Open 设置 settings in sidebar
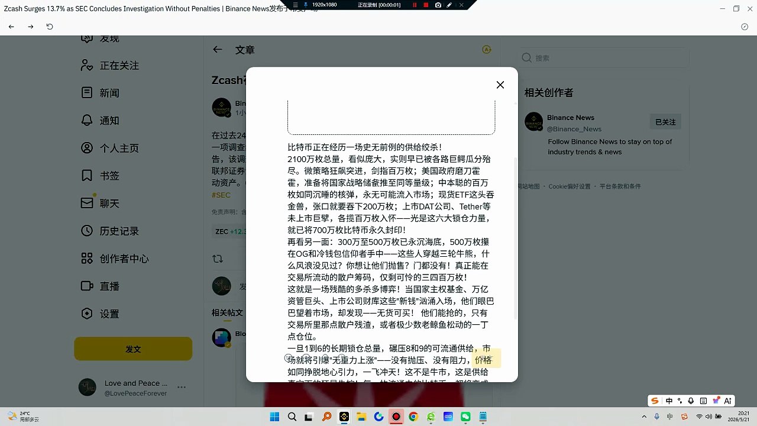 pyautogui.click(x=100, y=314)
